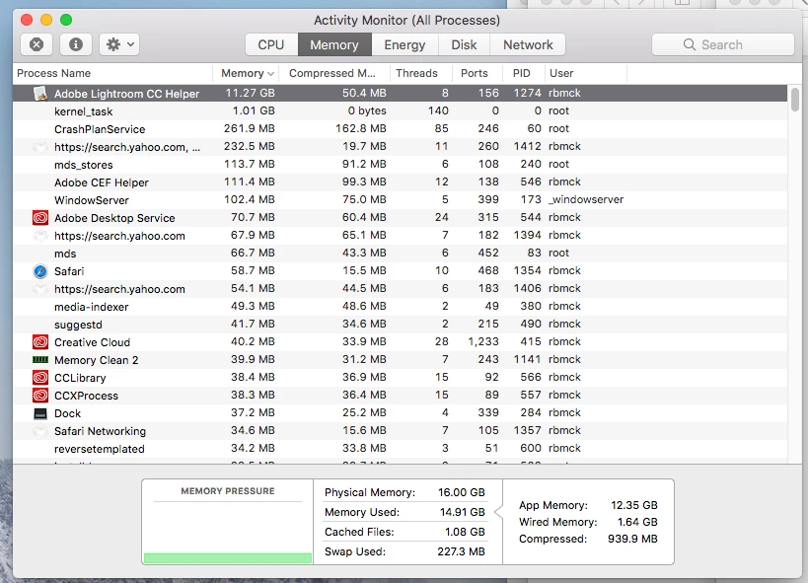Click PID 1412 cell
The image size is (808, 583).
pyautogui.click(x=527, y=146)
